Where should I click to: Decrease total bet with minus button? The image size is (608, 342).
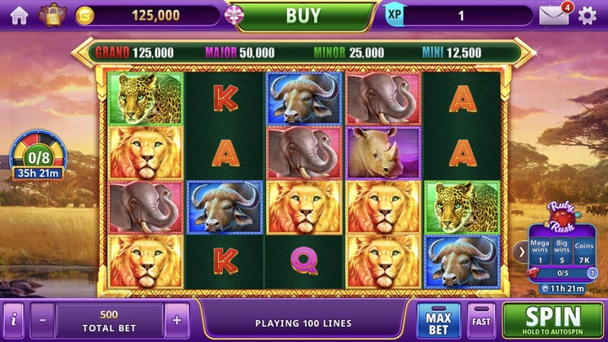tap(43, 320)
